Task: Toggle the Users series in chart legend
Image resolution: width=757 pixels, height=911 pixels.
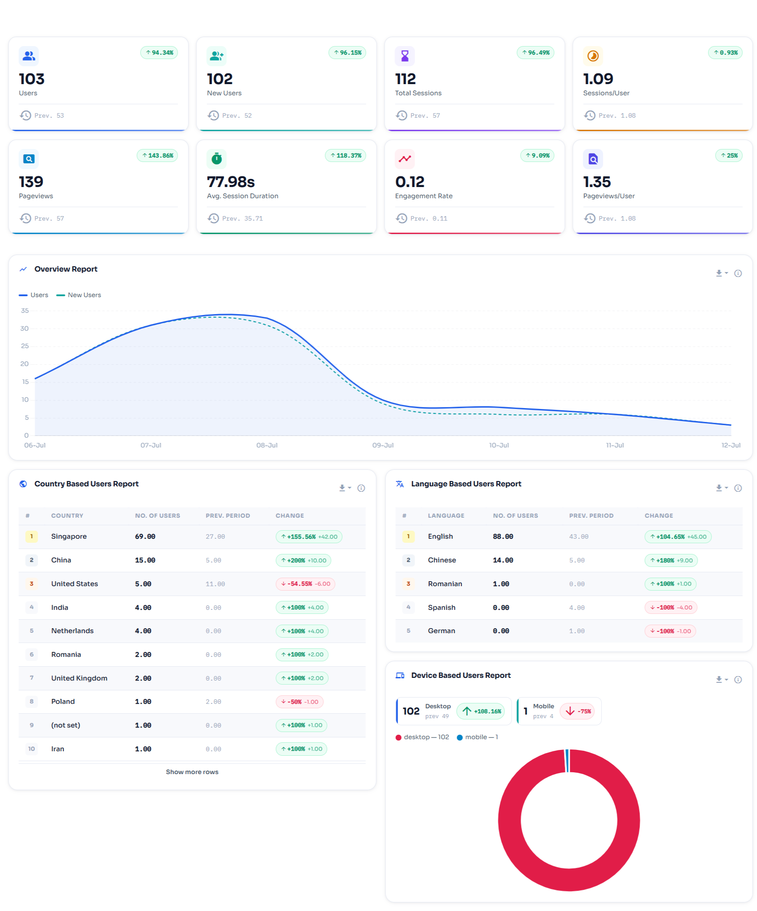Action: point(34,295)
